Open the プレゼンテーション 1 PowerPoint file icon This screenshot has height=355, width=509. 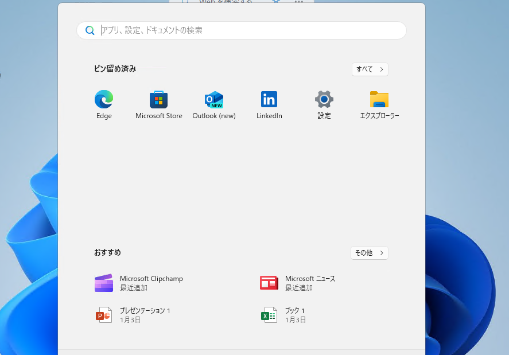point(104,315)
